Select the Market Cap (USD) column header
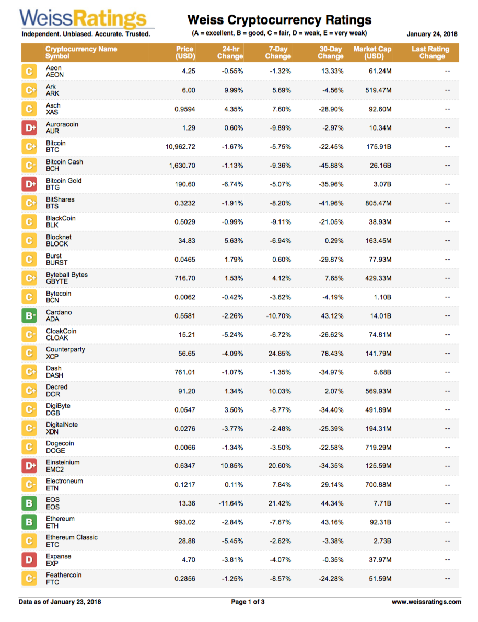Screen dimensions: 478x622 372,53
